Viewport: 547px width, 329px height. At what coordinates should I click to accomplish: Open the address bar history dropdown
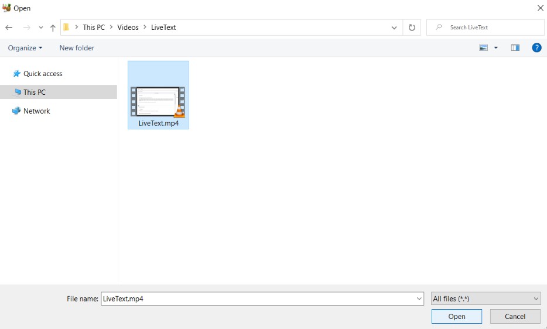point(394,28)
